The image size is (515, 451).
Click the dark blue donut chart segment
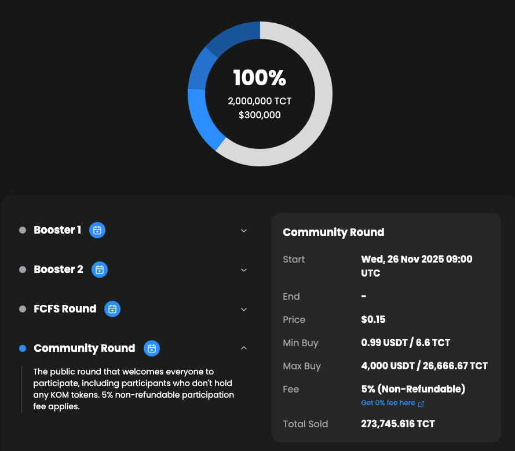(x=236, y=35)
